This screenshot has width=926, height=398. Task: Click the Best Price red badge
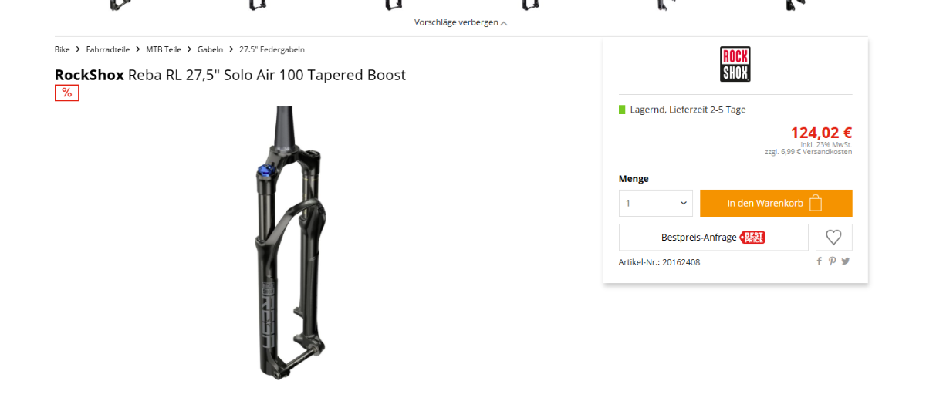tap(752, 238)
